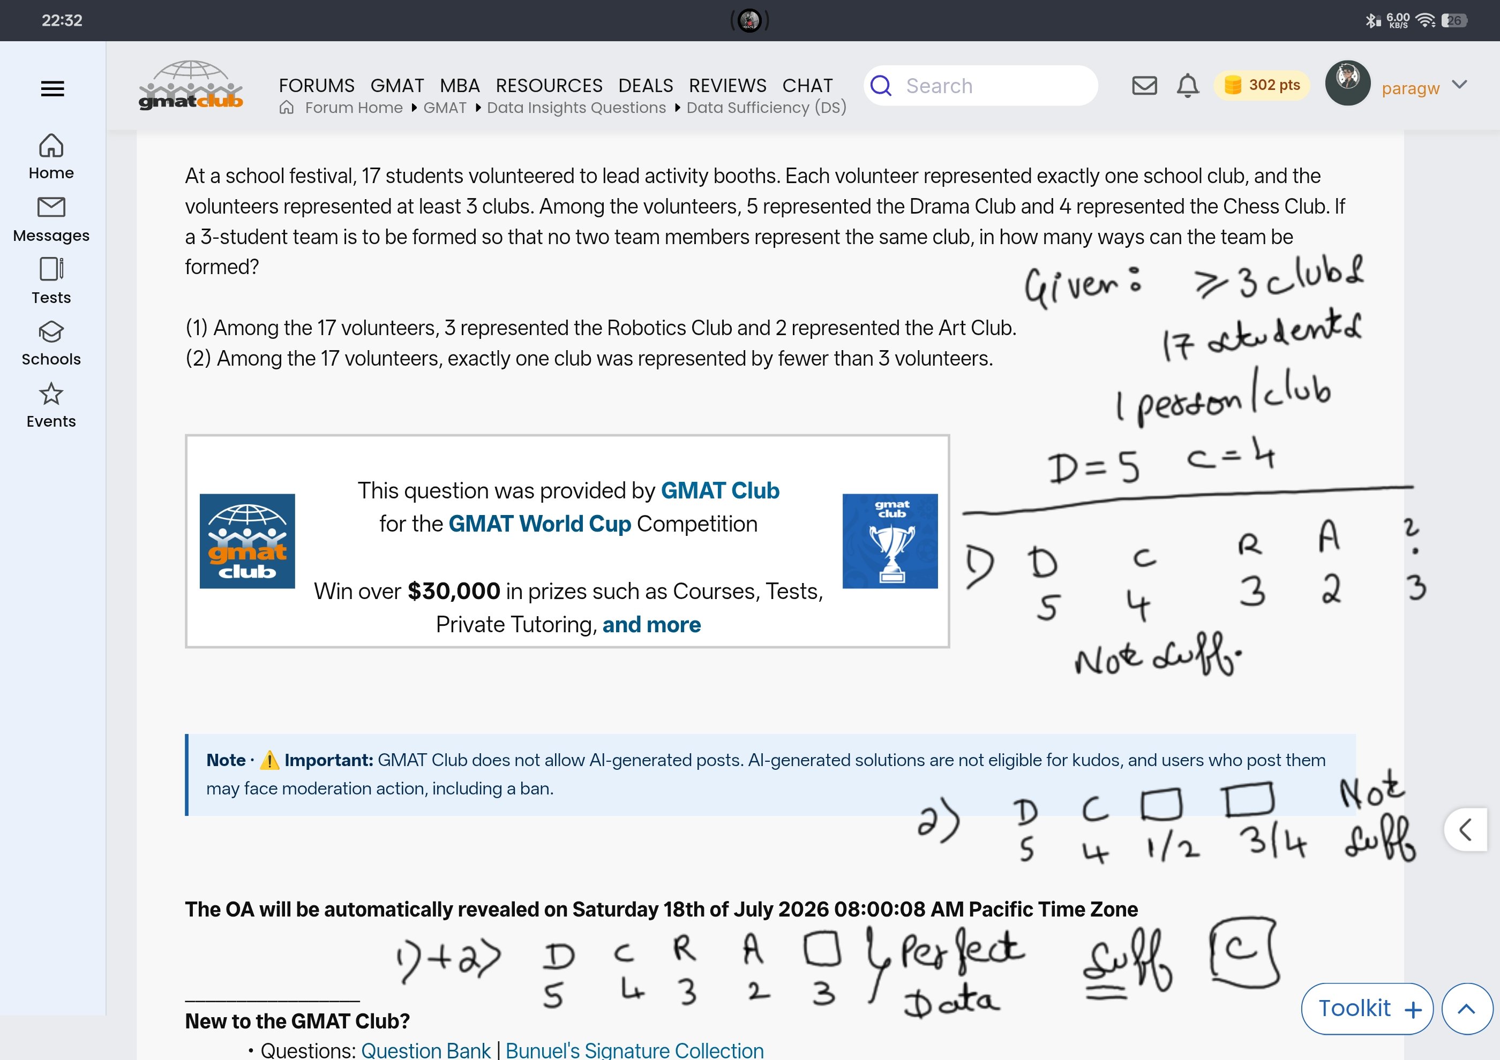Click the GMAT Club logo
This screenshot has width=1500, height=1060.
[190, 86]
